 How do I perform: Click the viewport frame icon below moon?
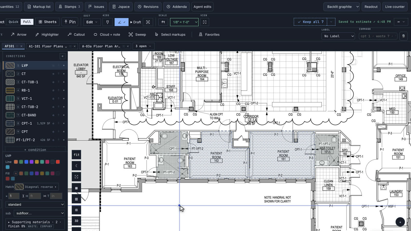tap(76, 177)
